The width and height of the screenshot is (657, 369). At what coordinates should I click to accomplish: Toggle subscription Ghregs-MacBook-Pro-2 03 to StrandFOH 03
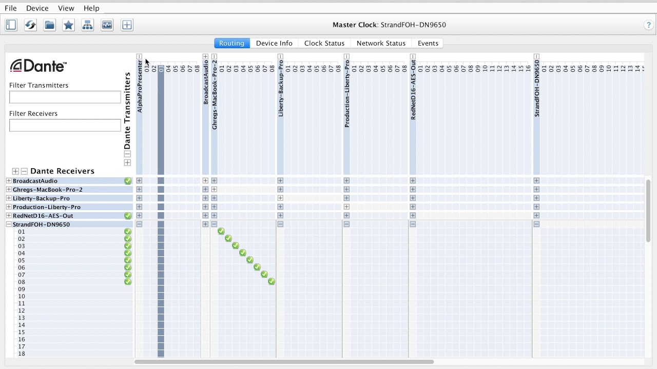click(236, 246)
